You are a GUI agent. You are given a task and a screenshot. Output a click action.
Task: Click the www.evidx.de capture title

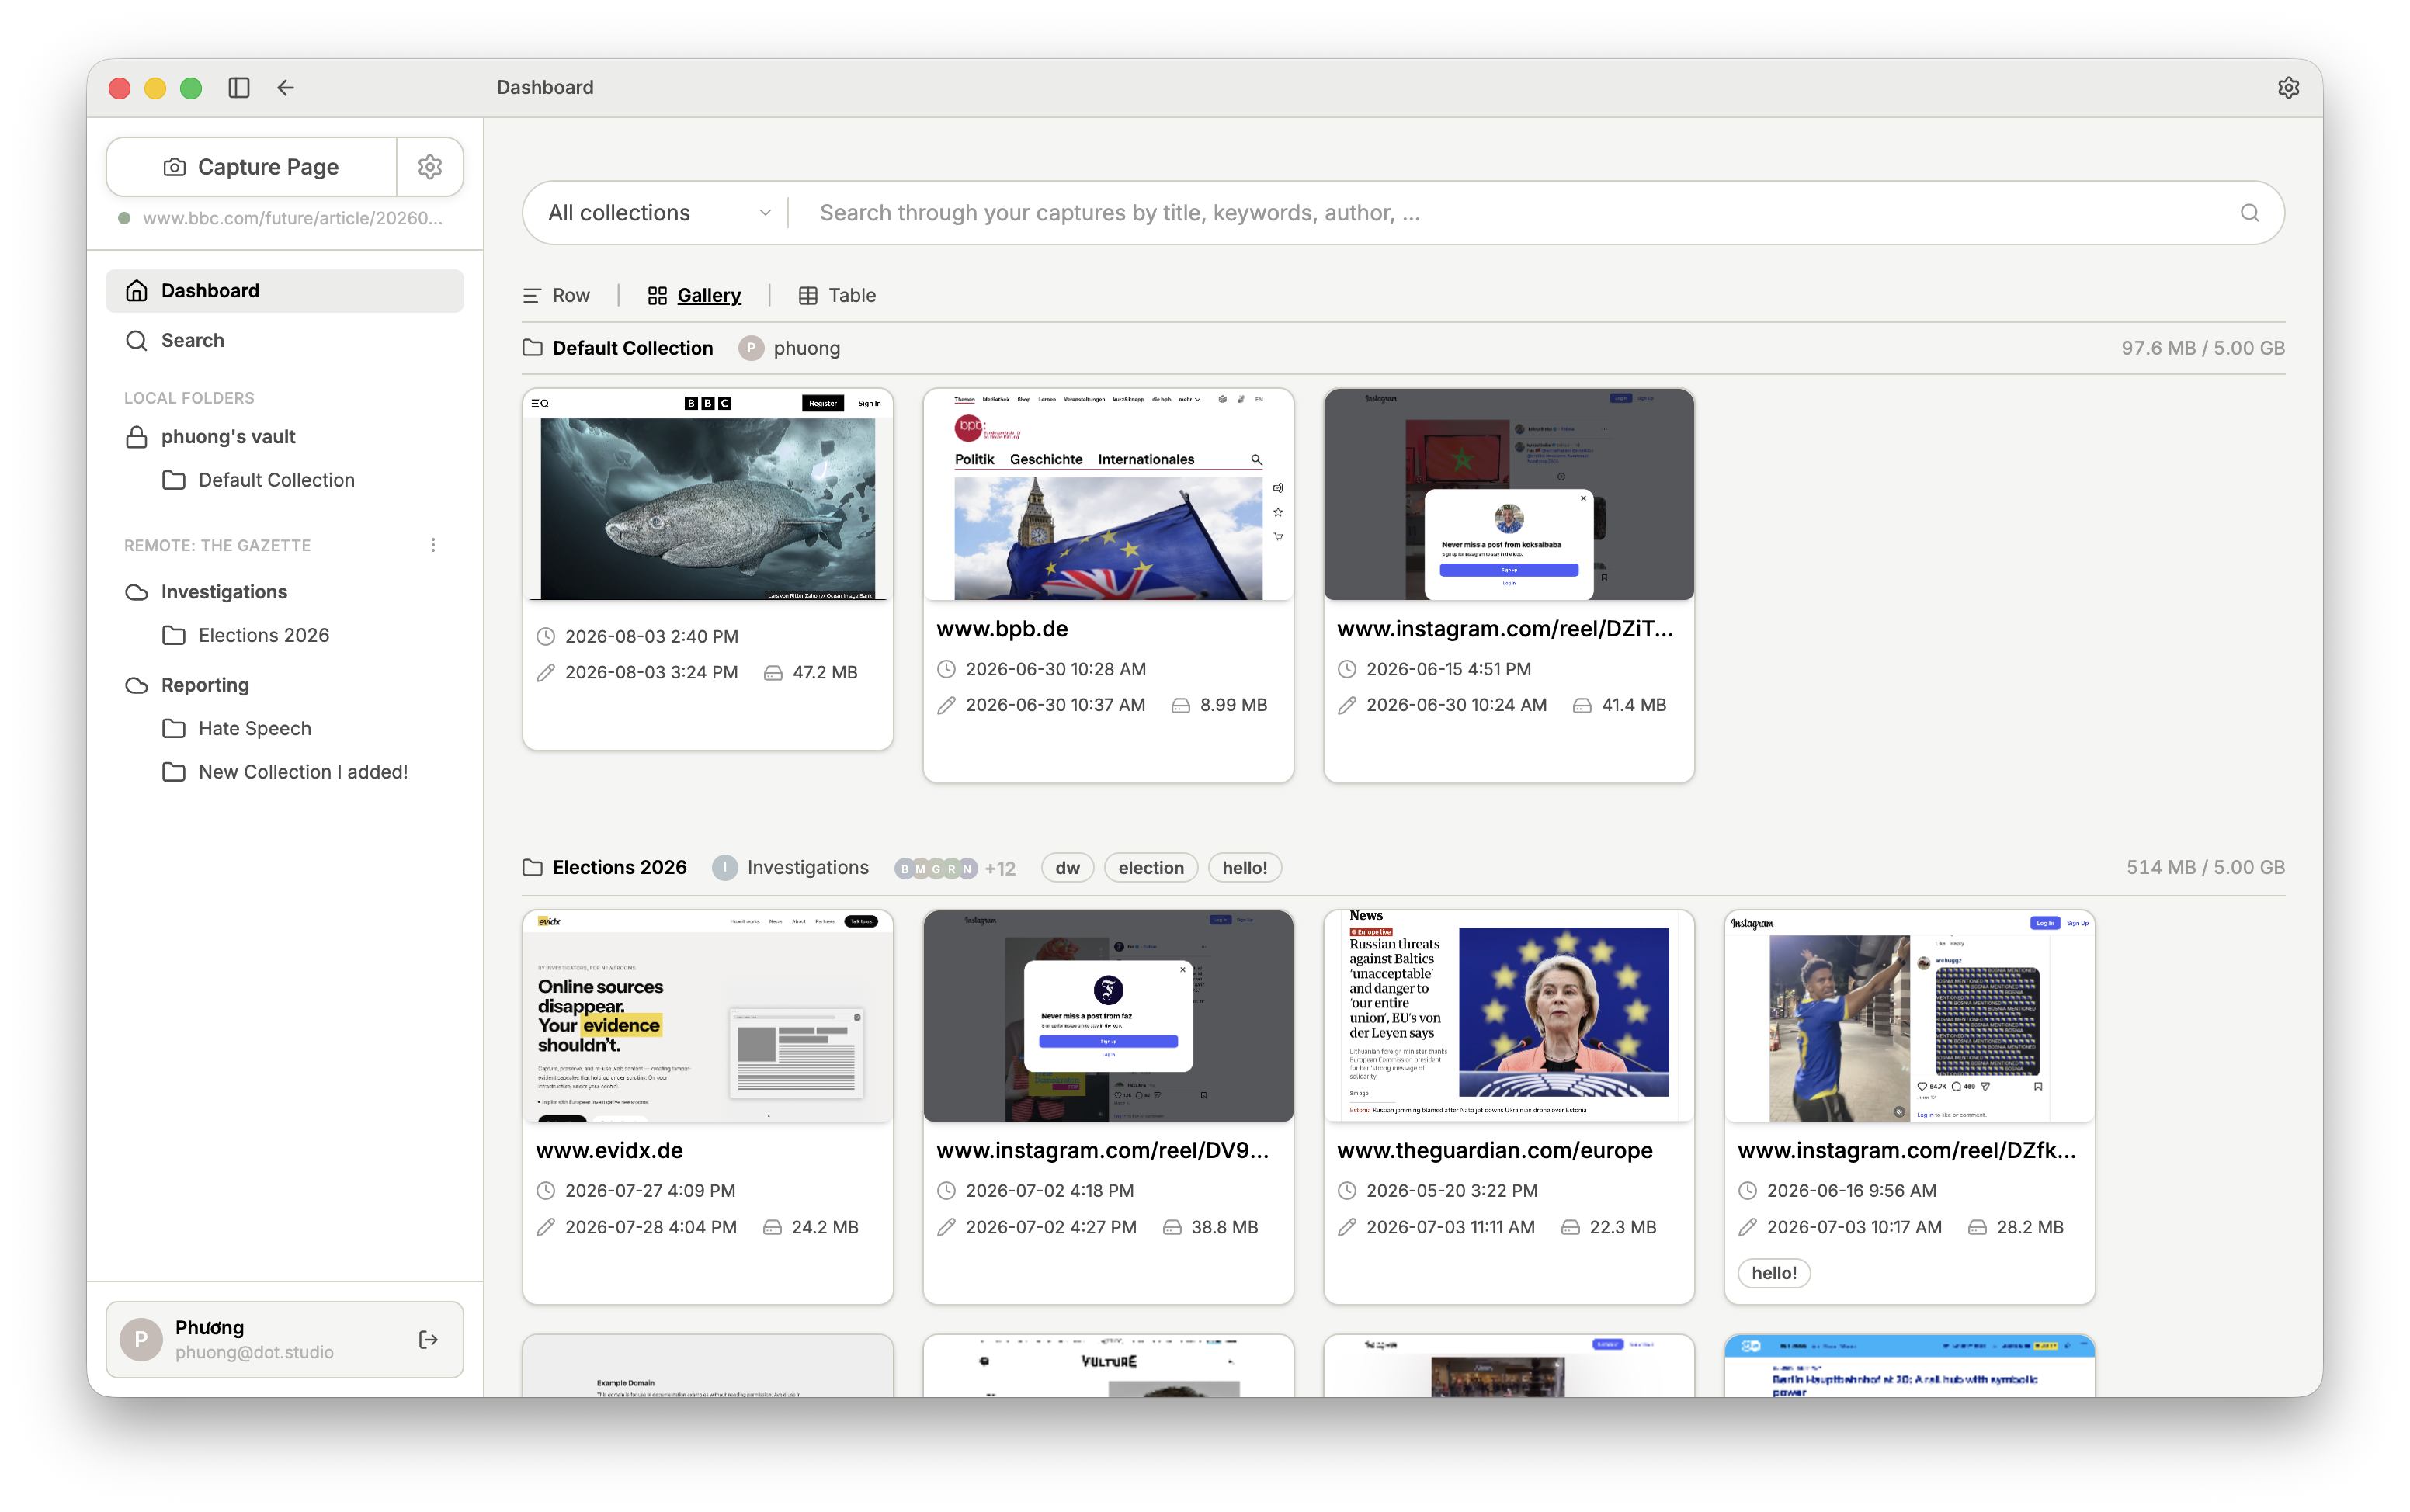[x=609, y=1150]
